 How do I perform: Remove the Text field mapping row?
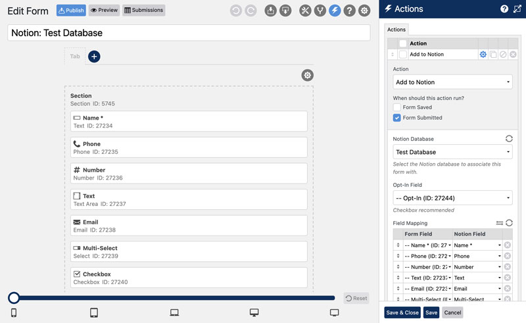point(508,278)
